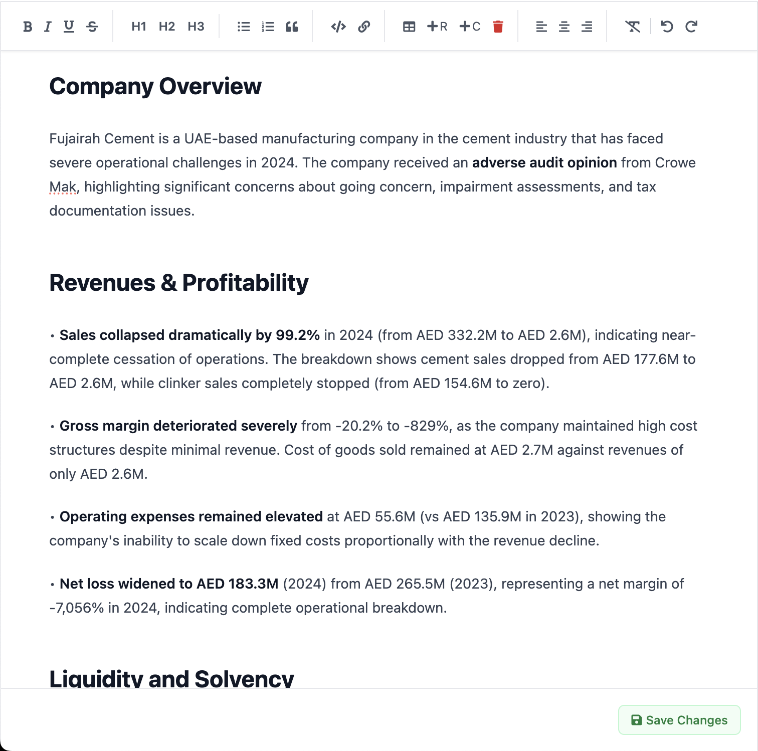The image size is (758, 751).
Task: Toggle italic formatting
Action: 48,27
